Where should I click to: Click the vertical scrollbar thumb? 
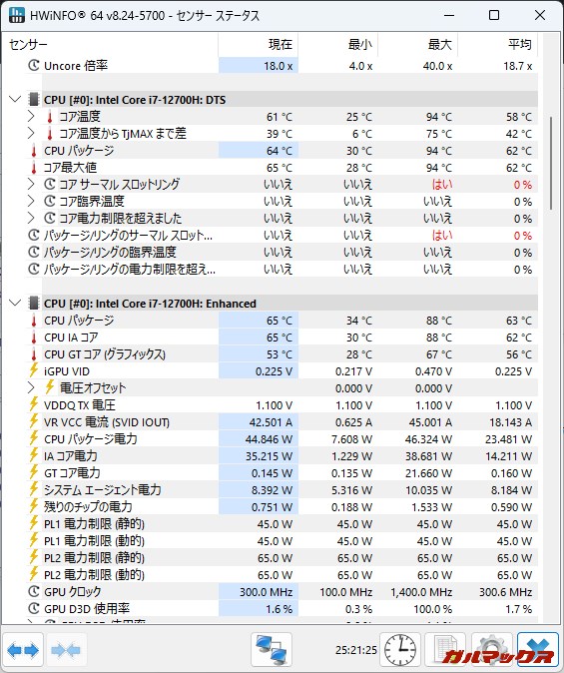[x=551, y=163]
